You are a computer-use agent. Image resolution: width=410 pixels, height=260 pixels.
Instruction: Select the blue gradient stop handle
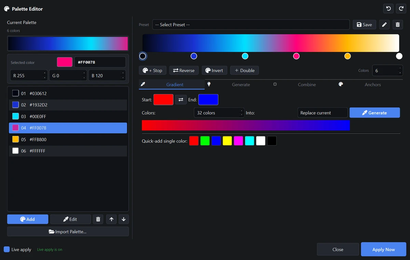[194, 56]
